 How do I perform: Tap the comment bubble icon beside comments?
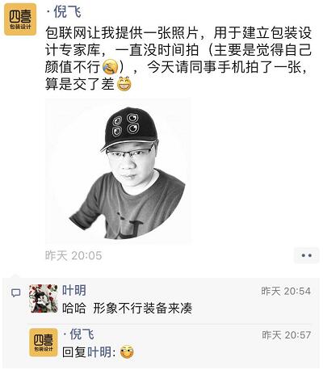tap(16, 292)
